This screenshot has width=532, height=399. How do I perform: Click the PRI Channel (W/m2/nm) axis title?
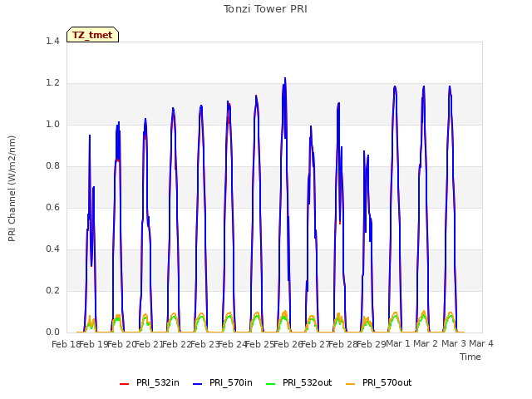12,189
